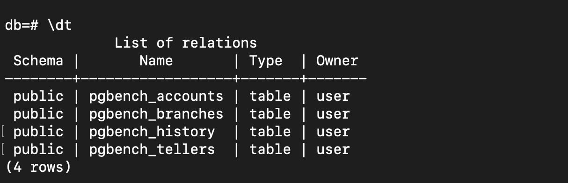Click user owner in pgbench_accounts row

point(333,96)
